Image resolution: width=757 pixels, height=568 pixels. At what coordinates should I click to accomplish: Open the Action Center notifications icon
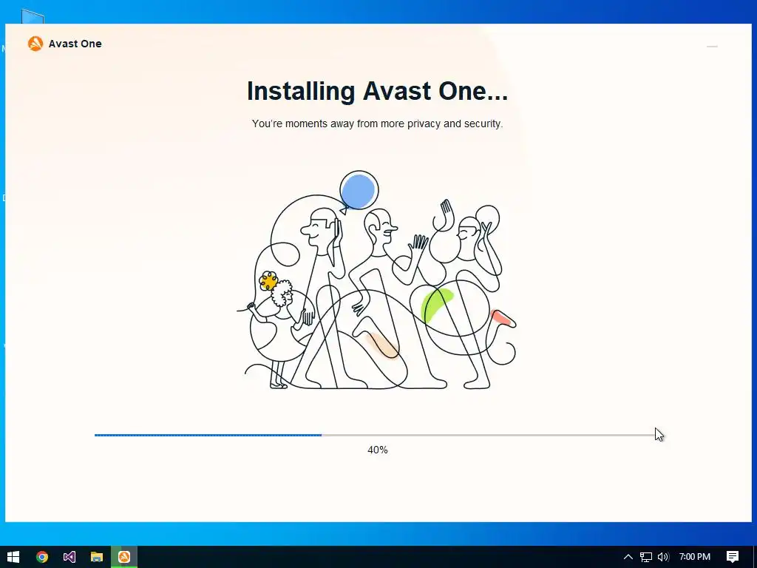[x=733, y=557]
